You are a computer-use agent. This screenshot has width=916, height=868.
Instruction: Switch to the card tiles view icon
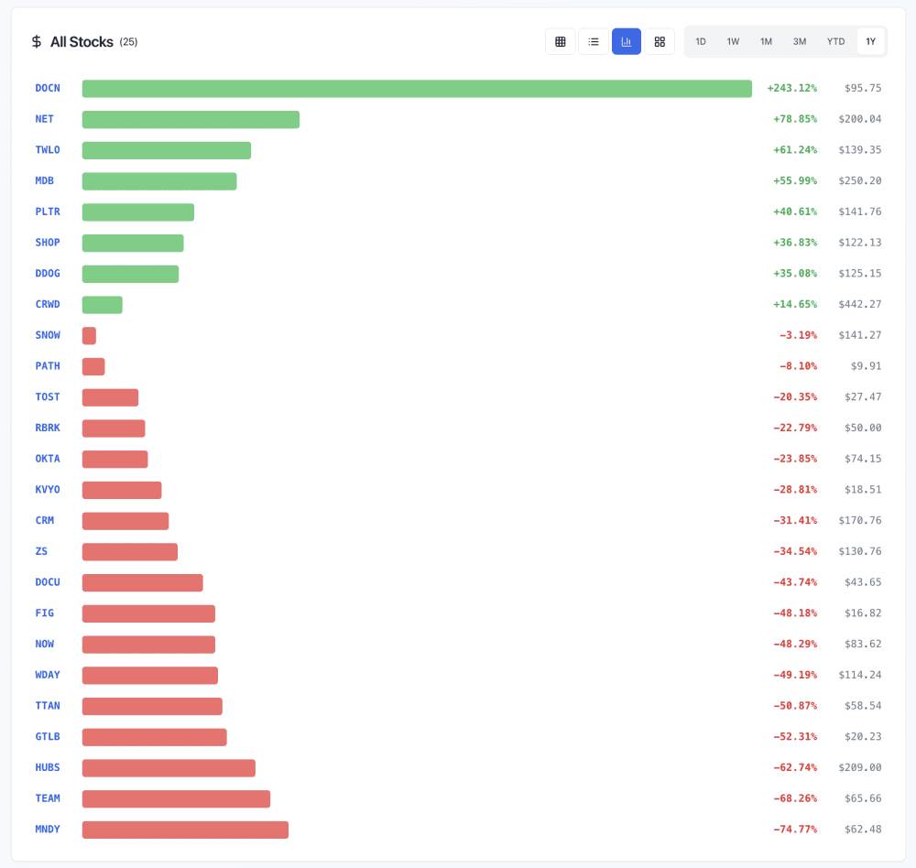[660, 41]
